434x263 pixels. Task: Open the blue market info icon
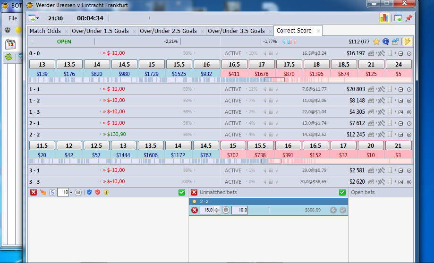(385, 42)
